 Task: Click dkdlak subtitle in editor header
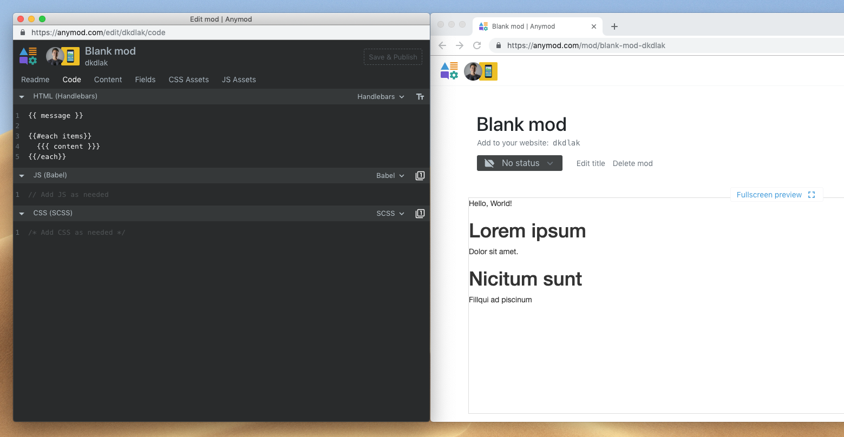click(96, 63)
